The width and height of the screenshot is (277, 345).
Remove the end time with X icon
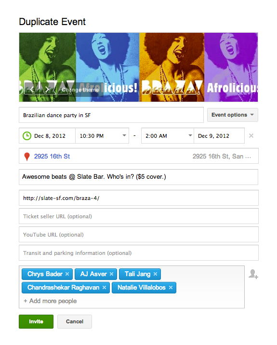coord(251,136)
